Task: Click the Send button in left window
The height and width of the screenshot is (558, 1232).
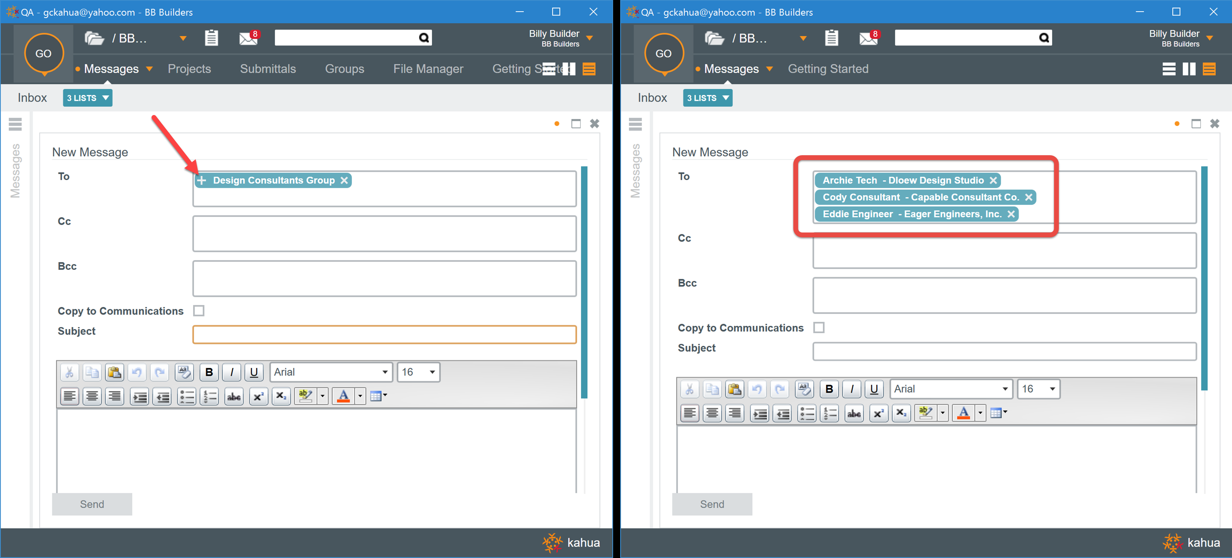Action: pos(92,504)
